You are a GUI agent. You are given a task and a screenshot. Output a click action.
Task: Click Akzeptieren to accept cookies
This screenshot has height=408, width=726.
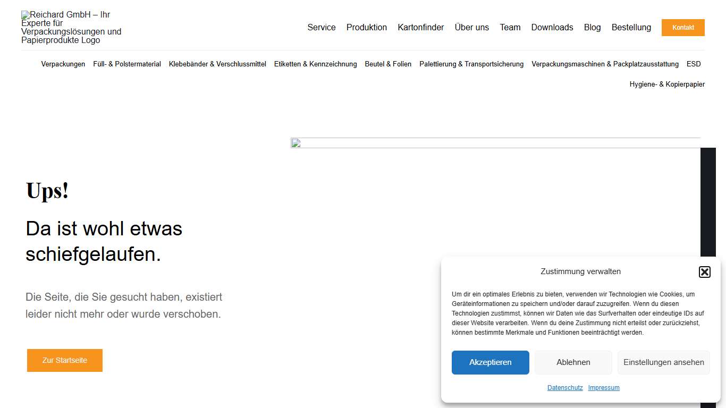pyautogui.click(x=490, y=362)
